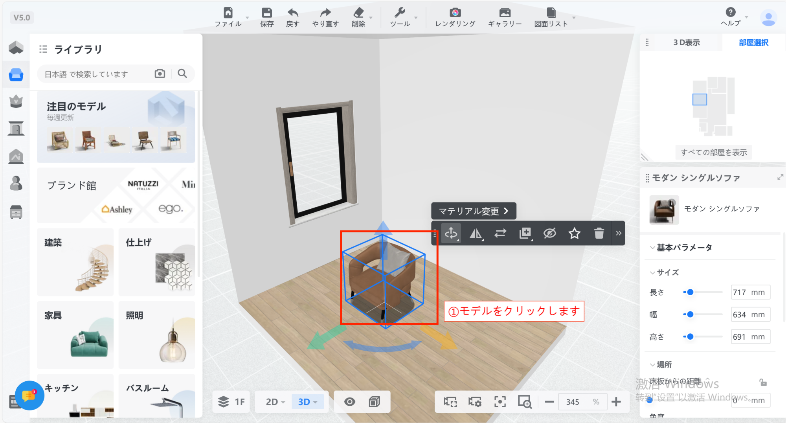Search by image with the camera icon
Screen dimensions: 786x423
coord(160,74)
